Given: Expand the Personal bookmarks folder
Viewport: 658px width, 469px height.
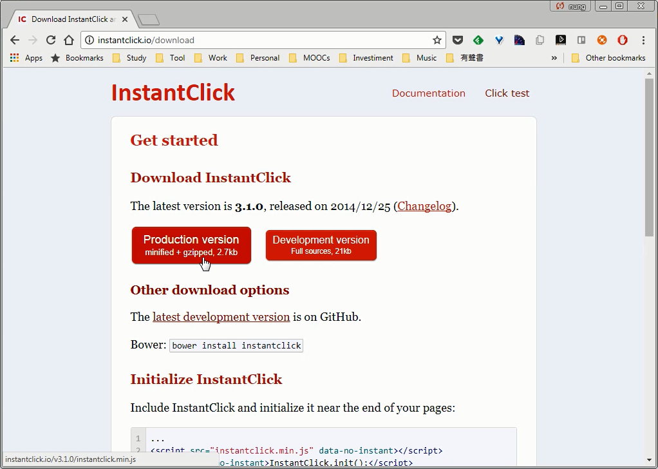Looking at the screenshot, I should pos(258,58).
